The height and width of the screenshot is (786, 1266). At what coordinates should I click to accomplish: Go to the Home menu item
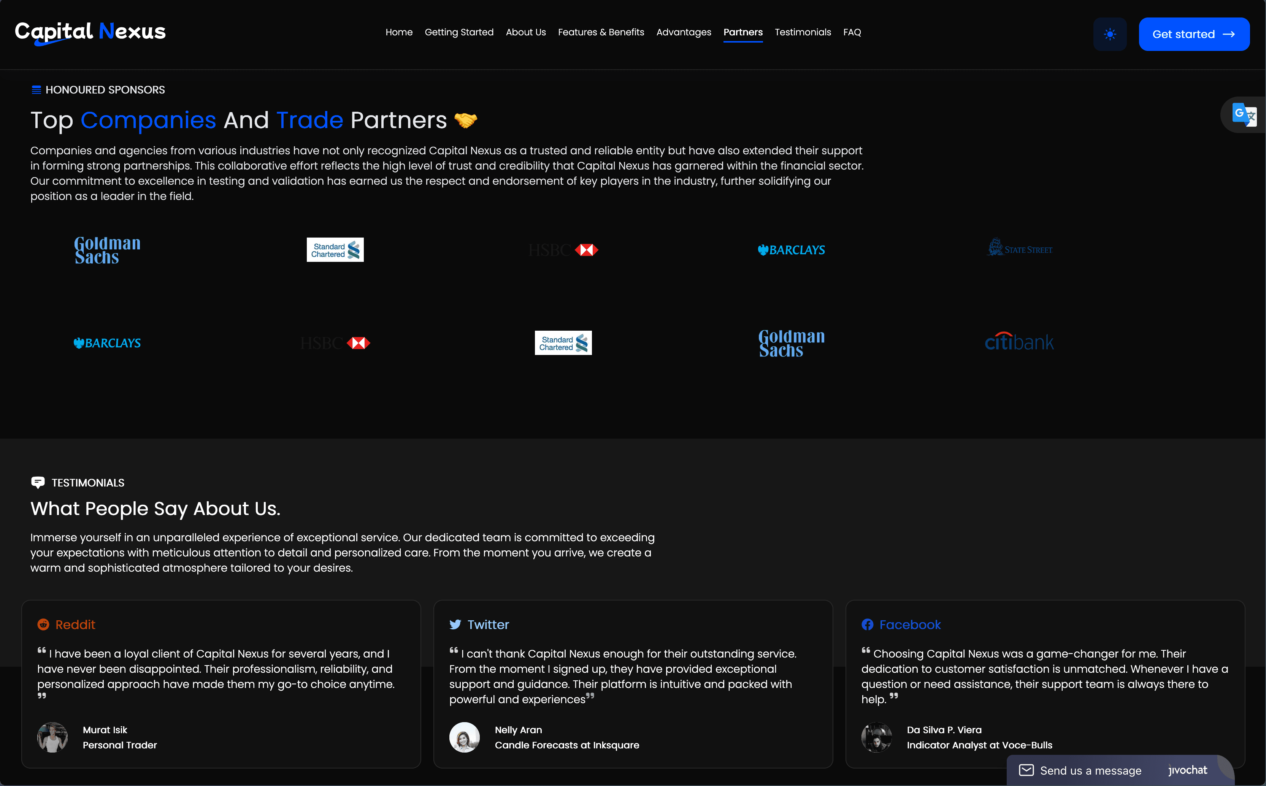pos(399,32)
